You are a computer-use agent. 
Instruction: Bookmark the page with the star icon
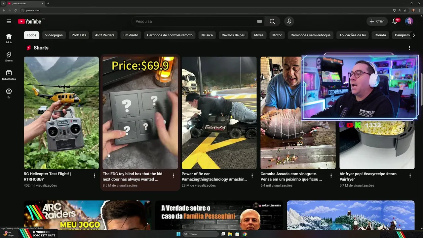(405, 10)
